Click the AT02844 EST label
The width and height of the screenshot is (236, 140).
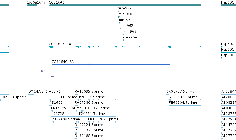click(229, 92)
